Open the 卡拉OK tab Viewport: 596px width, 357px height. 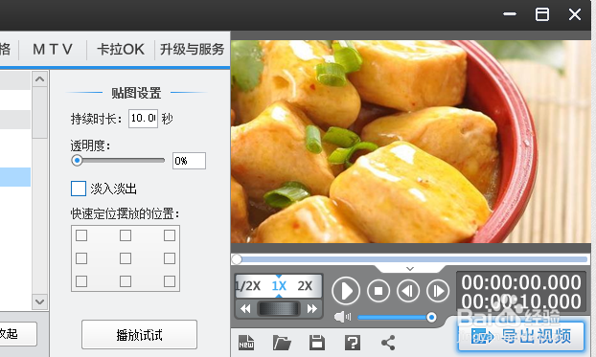coord(121,50)
